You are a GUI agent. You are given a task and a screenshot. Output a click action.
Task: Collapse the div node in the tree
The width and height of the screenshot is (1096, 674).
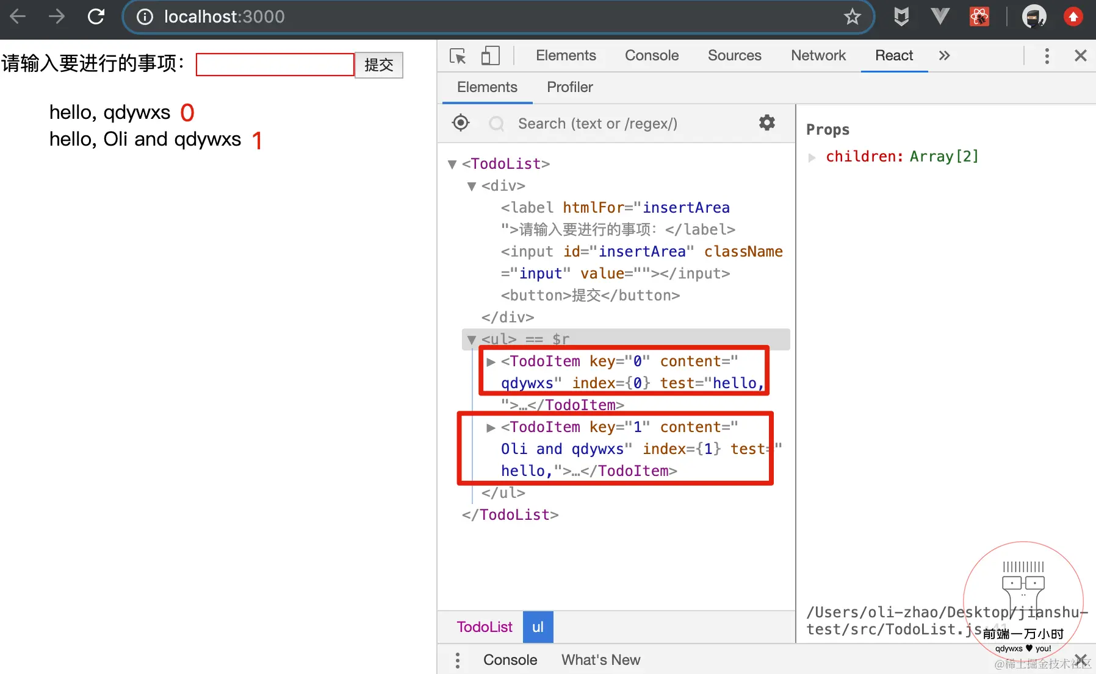click(472, 186)
